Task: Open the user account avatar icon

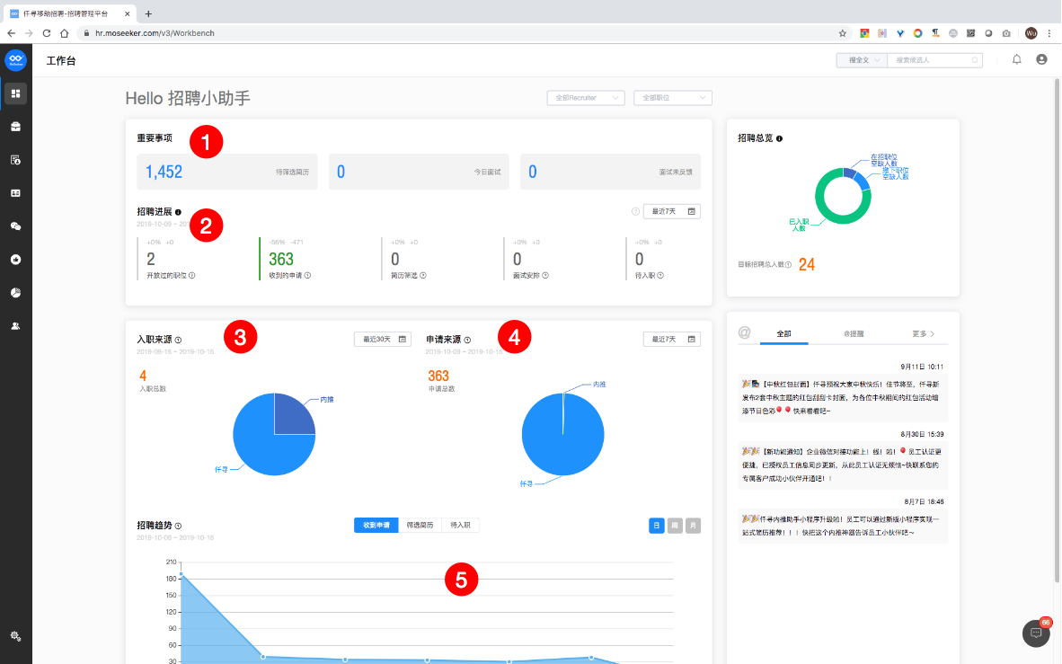Action: [1041, 60]
